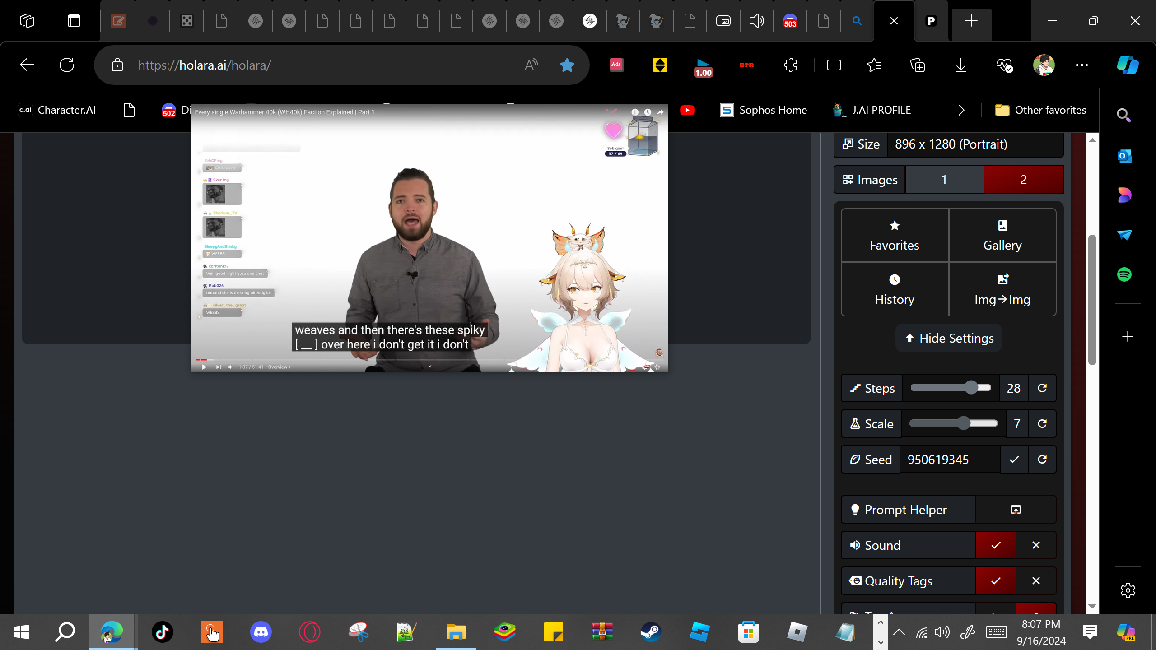
Task: Refresh the holara.ai page
Action: click(67, 65)
